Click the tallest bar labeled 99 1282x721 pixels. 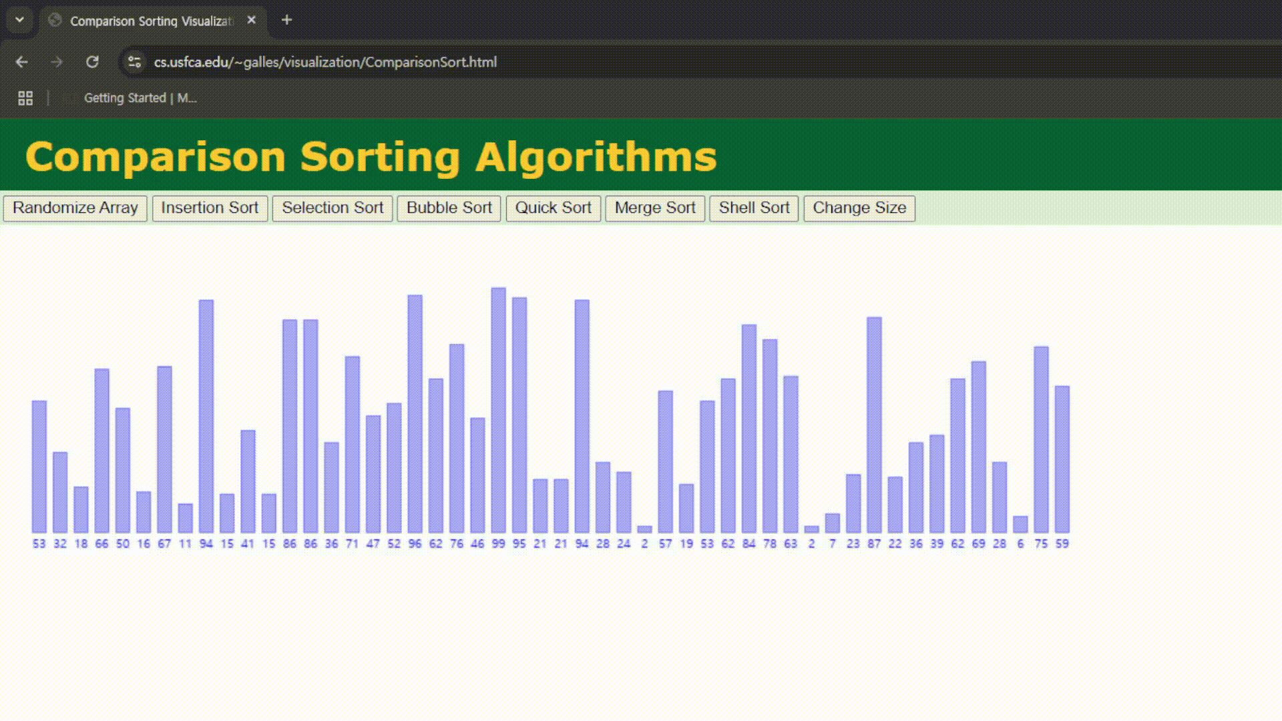tap(498, 410)
